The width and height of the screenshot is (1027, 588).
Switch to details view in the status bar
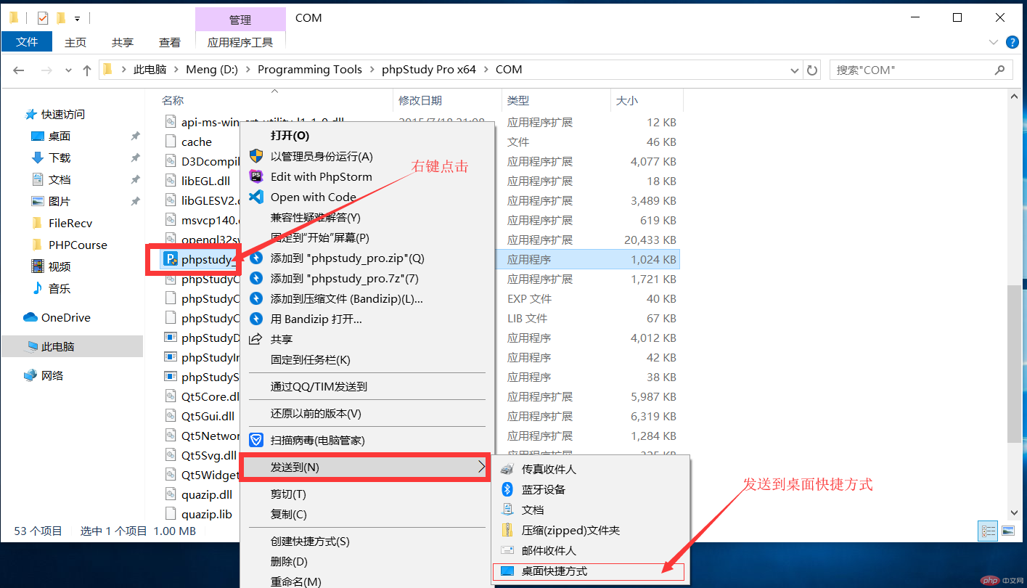coord(988,531)
